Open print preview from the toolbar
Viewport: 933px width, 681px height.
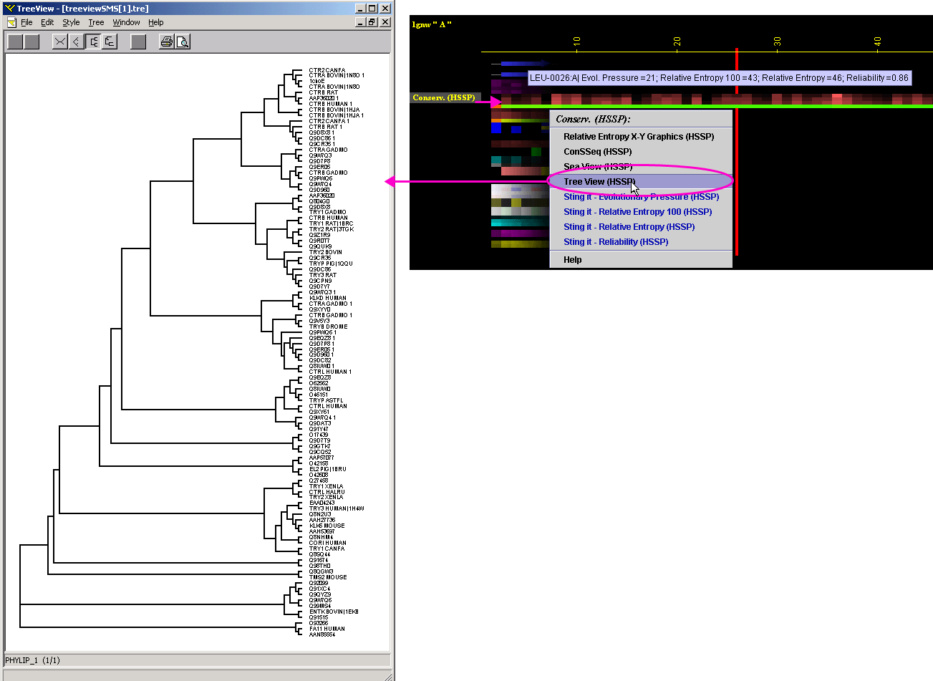[x=183, y=42]
